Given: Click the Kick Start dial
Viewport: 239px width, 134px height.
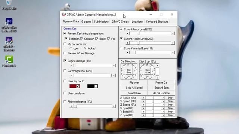Looking at the screenshot, I should tap(148, 71).
